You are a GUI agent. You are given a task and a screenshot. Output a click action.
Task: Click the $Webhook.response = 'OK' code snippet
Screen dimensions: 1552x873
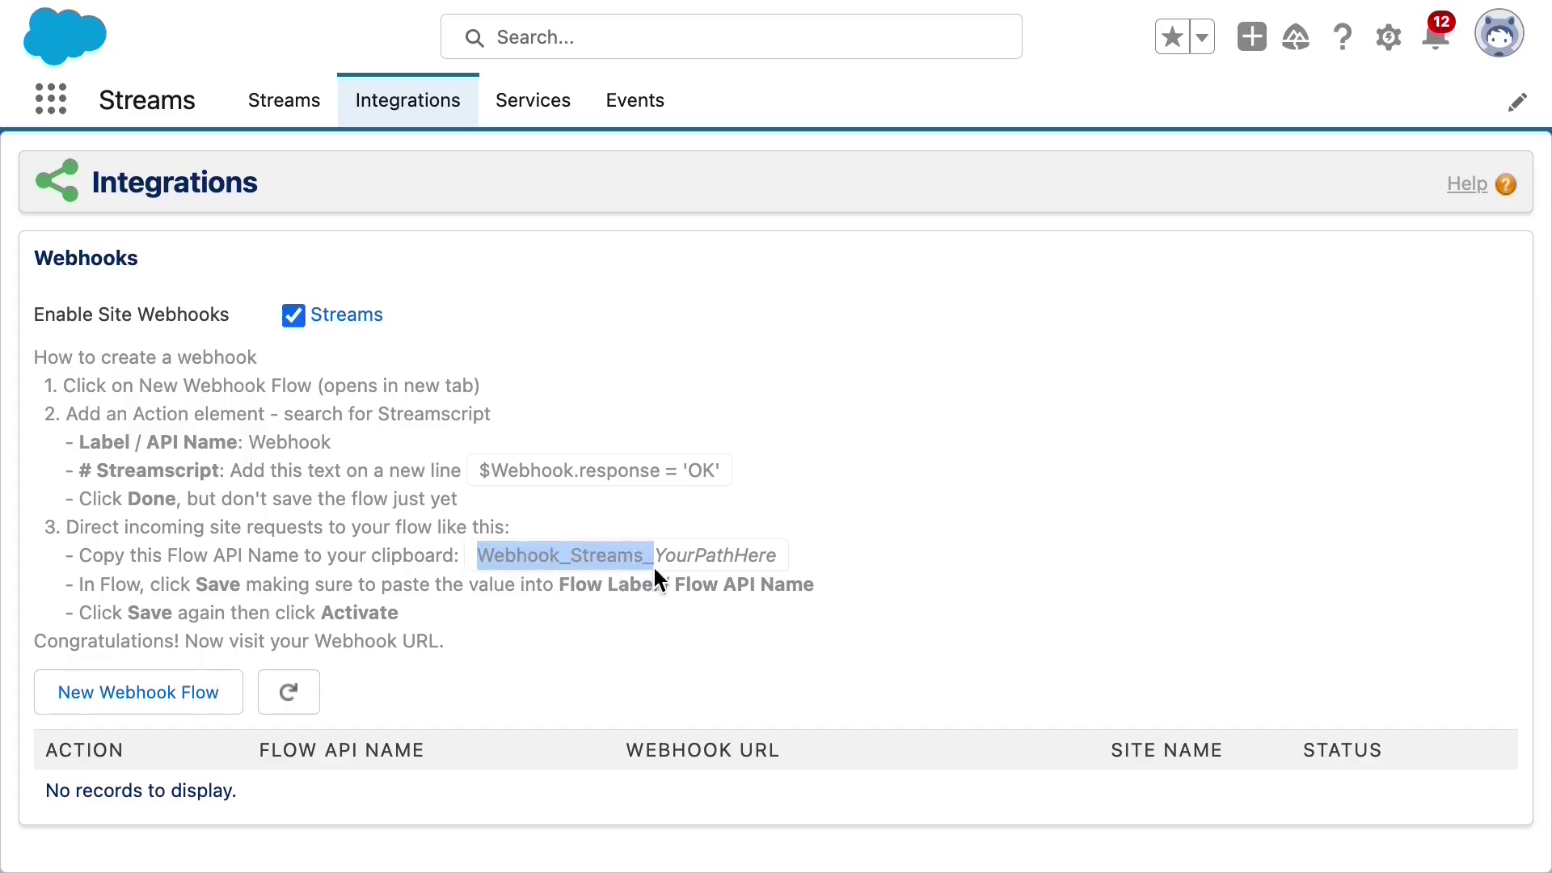(x=599, y=470)
